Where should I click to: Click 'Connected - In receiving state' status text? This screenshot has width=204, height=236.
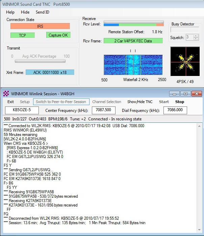[115, 119]
